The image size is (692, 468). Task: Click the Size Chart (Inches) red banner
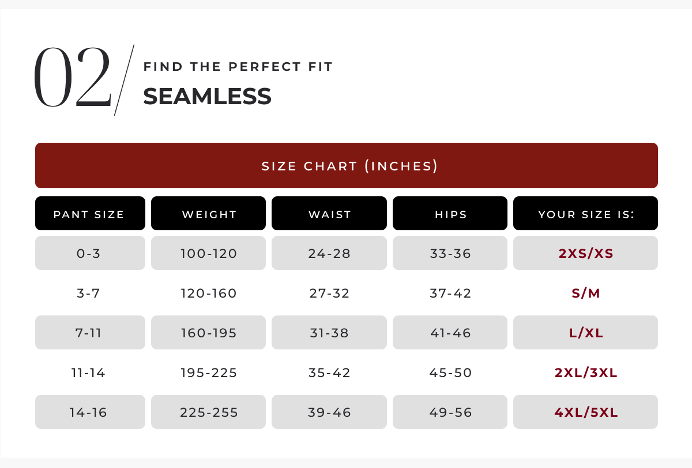(346, 166)
